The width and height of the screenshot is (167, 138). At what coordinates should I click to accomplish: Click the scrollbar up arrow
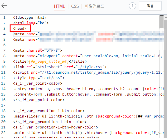click(166, 17)
